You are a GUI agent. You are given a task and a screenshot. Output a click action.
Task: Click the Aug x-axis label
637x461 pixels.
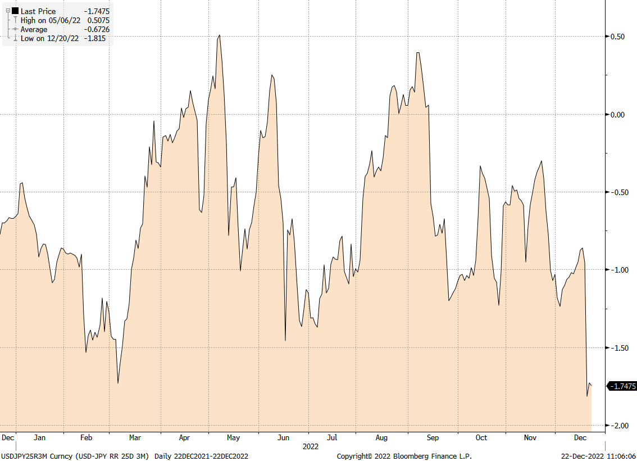(x=381, y=438)
